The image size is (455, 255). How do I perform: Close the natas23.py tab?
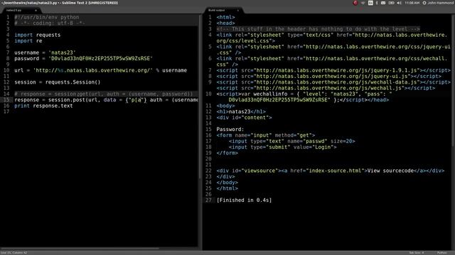pyautogui.click(x=36, y=11)
